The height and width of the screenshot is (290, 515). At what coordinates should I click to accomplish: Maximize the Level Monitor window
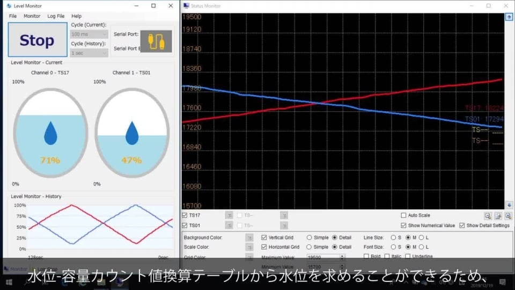coord(153,5)
